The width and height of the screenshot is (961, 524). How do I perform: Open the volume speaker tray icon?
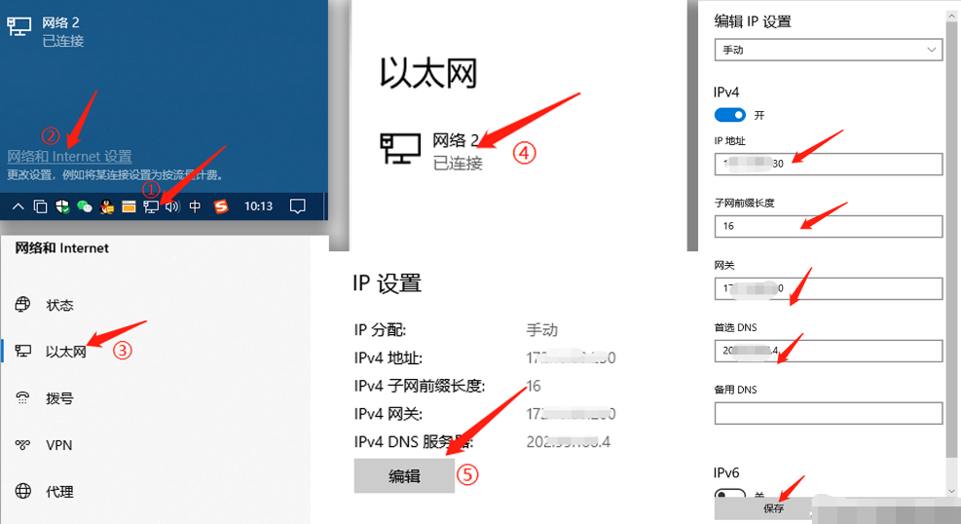[172, 206]
